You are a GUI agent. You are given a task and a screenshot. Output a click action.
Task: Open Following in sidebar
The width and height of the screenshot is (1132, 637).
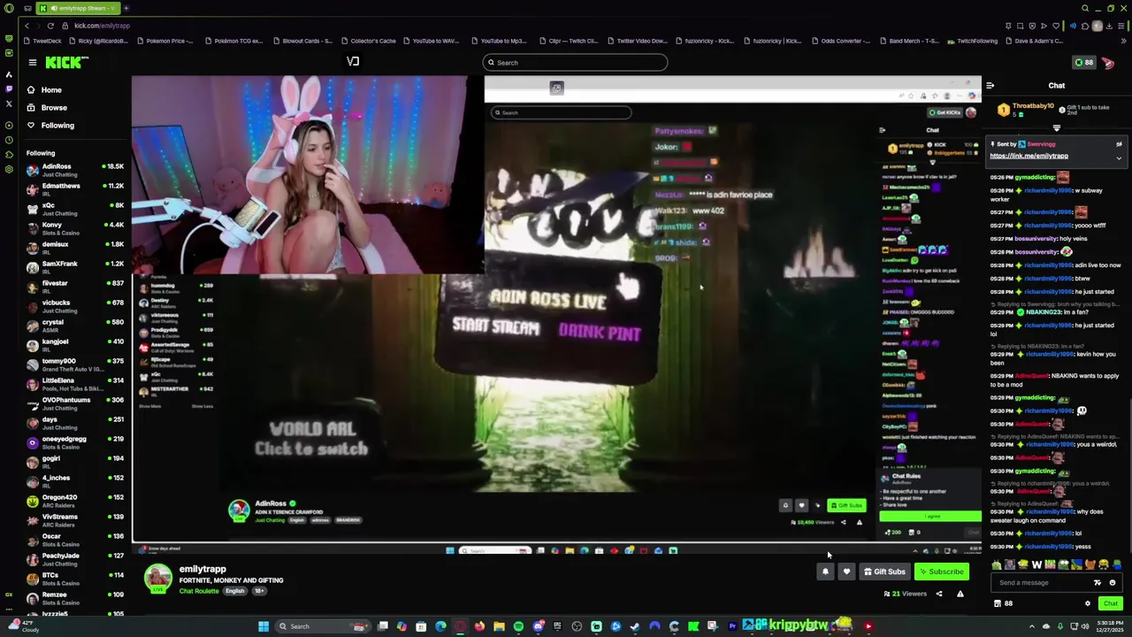click(x=57, y=125)
